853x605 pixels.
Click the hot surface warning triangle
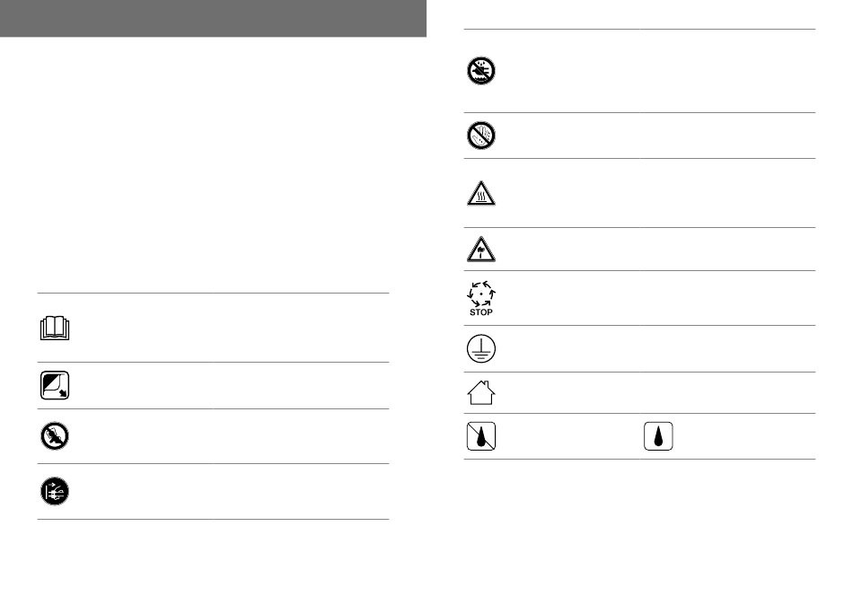click(x=481, y=195)
